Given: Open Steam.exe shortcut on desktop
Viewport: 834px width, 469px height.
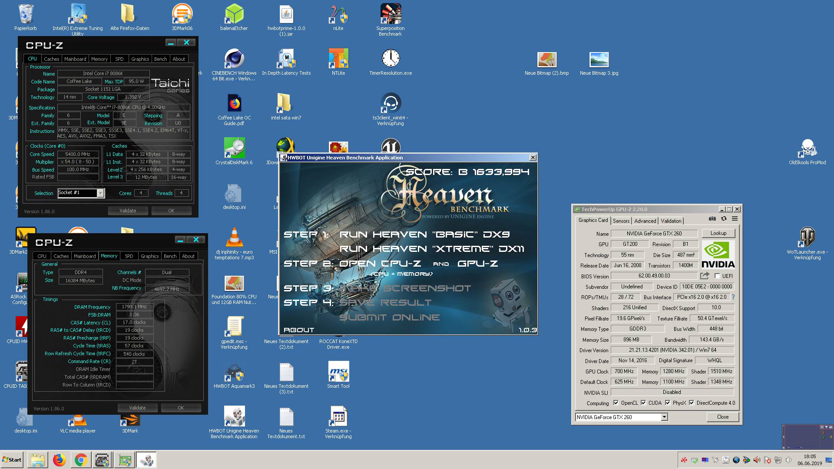Looking at the screenshot, I should (x=338, y=422).
